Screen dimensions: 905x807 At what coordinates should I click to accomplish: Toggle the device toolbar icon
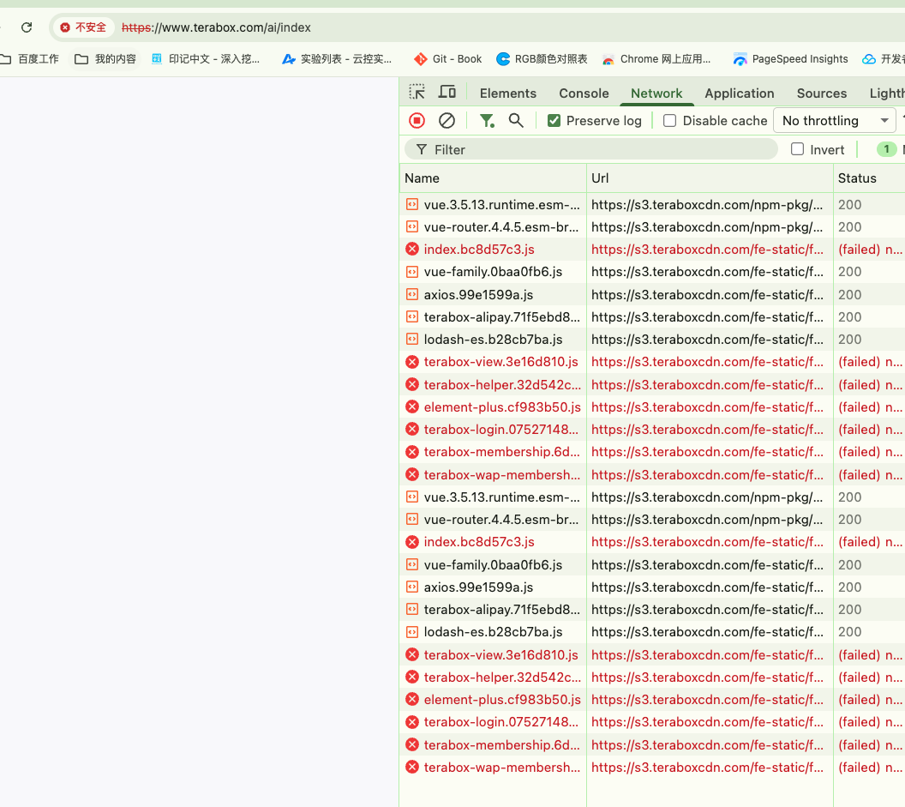tap(447, 93)
